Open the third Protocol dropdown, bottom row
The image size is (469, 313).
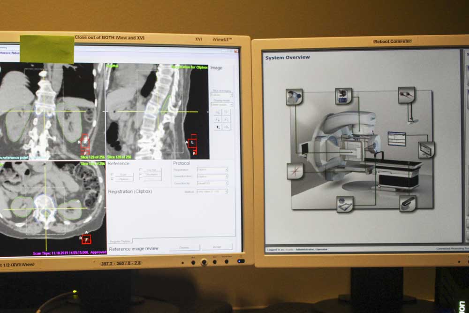(212, 183)
